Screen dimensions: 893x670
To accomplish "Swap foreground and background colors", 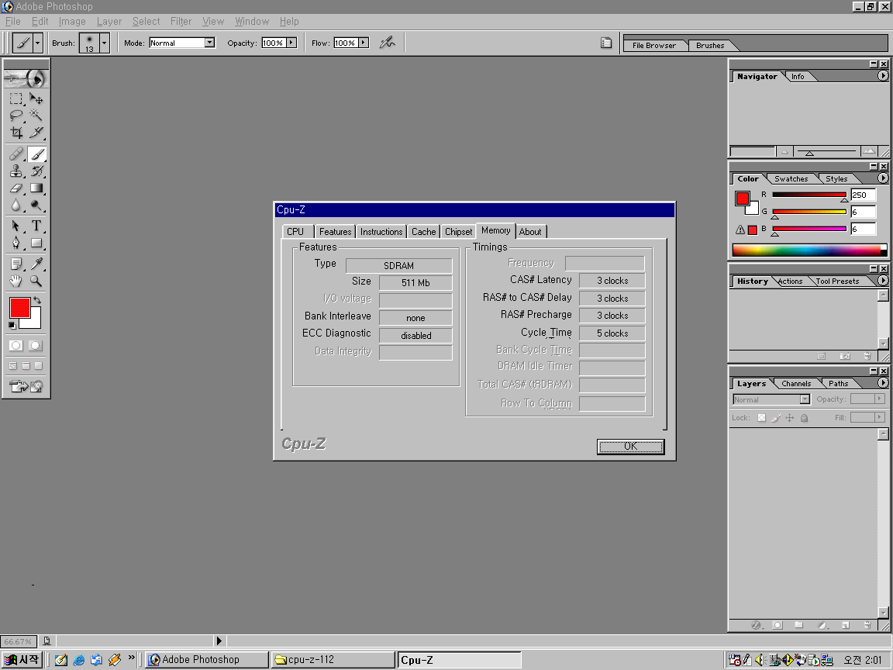I will coord(37,300).
